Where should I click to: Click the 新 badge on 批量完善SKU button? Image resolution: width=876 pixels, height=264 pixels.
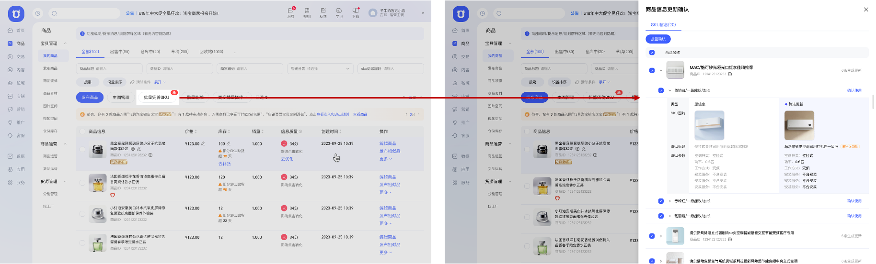(x=174, y=92)
